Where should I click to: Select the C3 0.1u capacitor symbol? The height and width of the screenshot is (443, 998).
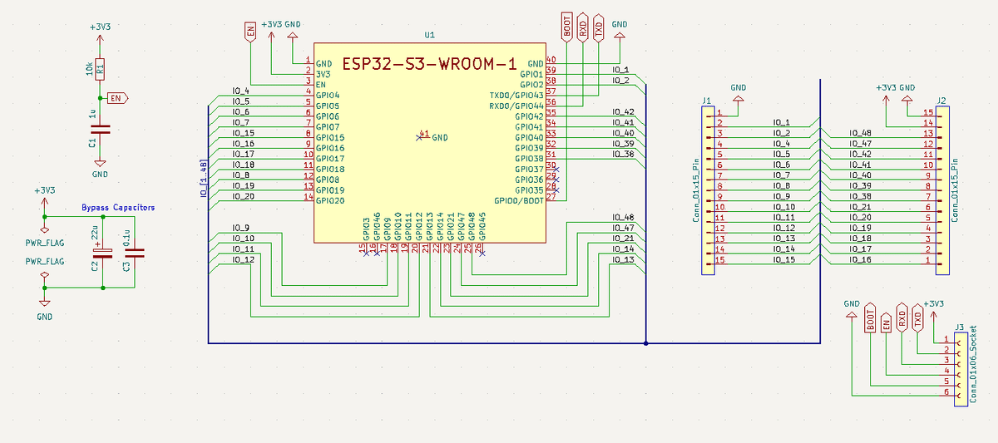[x=135, y=253]
